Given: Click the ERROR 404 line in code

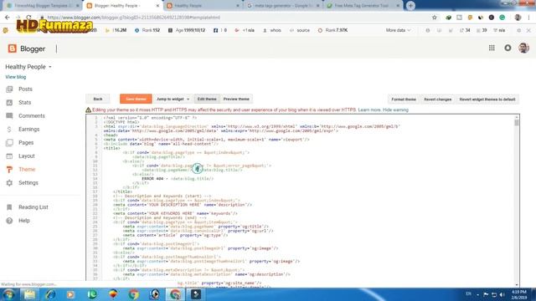Looking at the screenshot, I should (178, 178).
